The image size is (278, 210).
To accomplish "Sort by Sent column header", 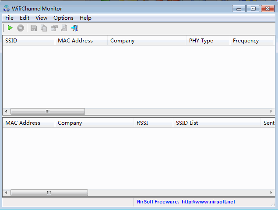I will pyautogui.click(x=268, y=123).
